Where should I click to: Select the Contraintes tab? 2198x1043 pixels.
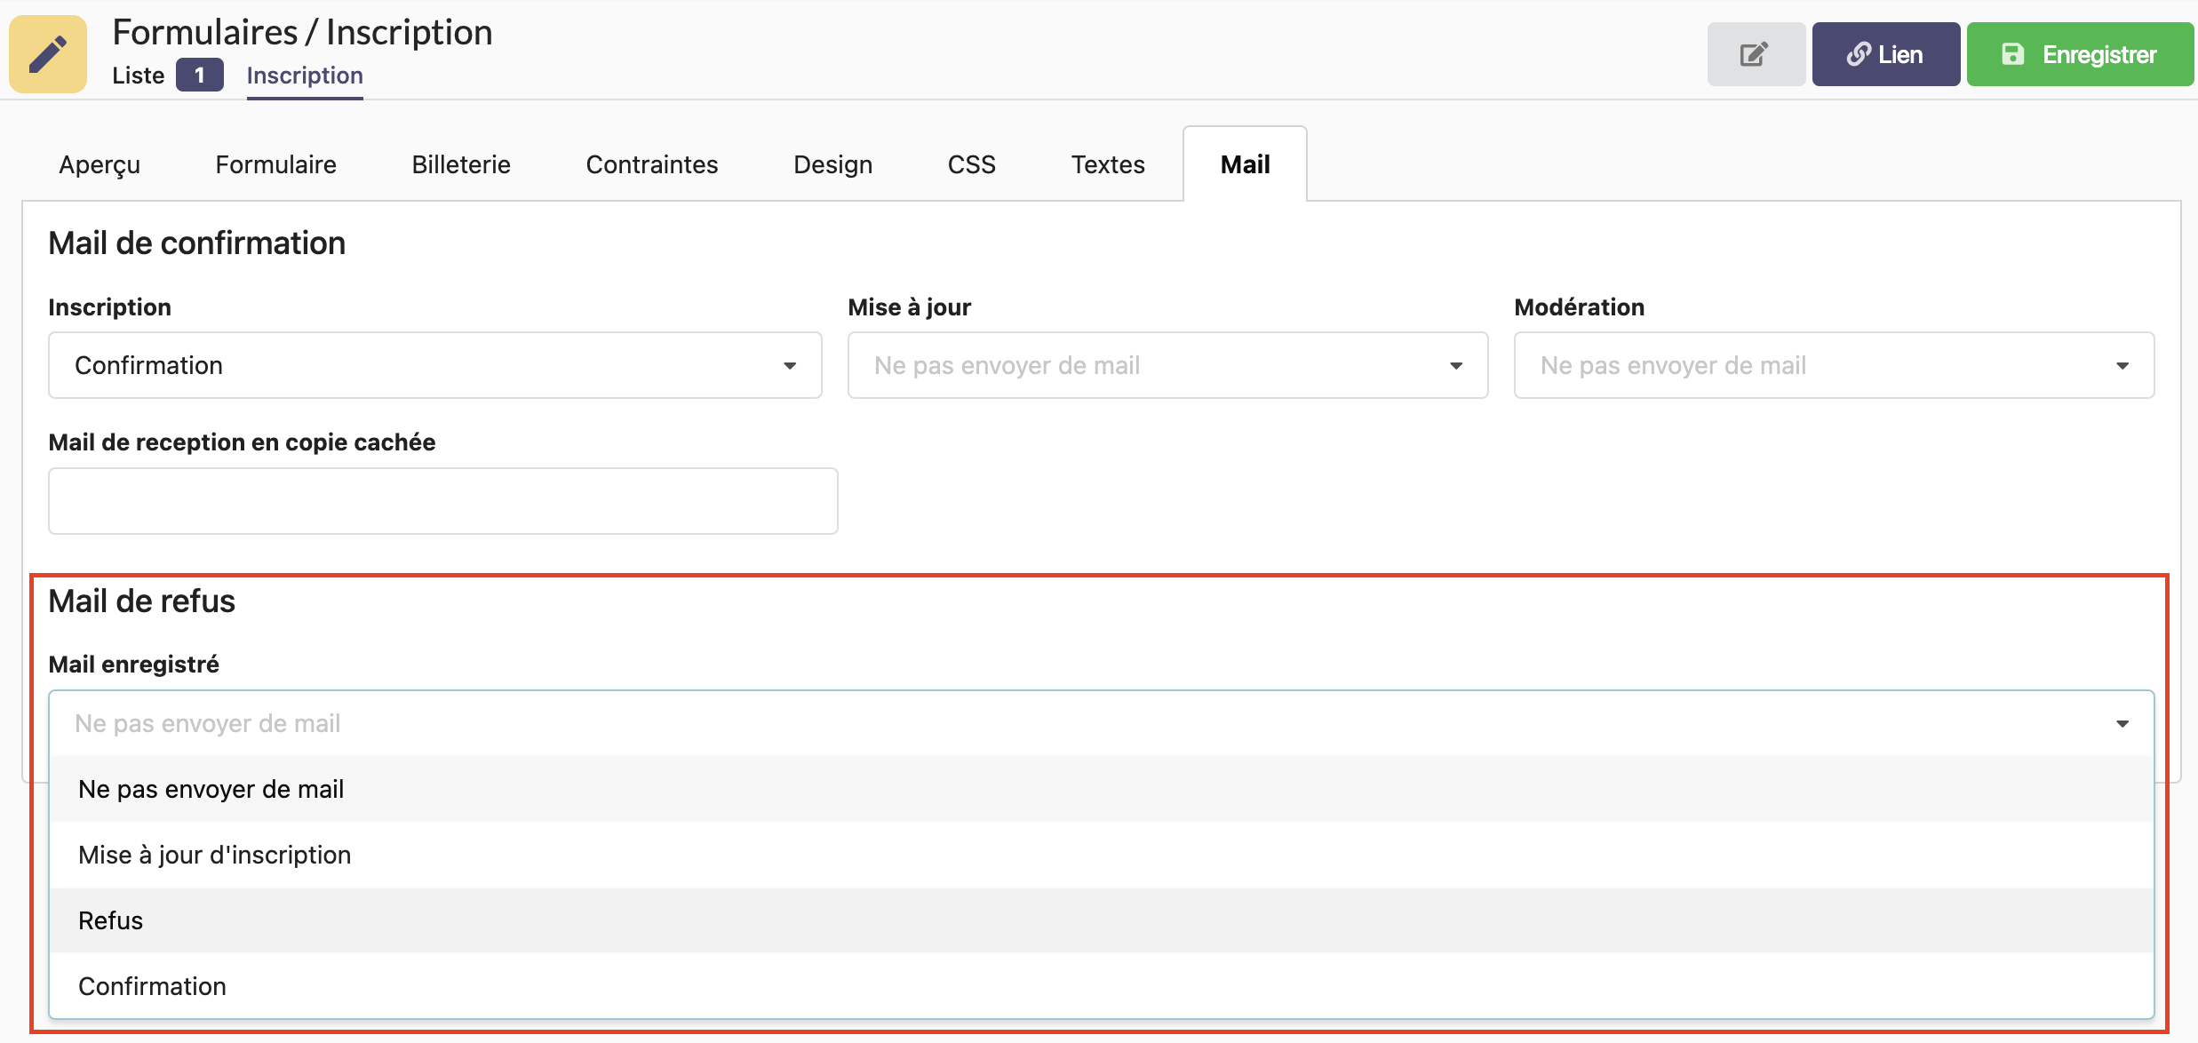(651, 164)
